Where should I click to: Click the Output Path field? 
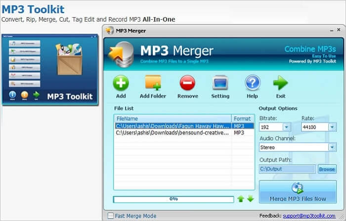pos(287,169)
